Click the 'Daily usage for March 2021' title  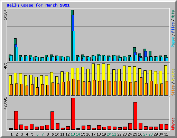pyautogui.click(x=38, y=5)
